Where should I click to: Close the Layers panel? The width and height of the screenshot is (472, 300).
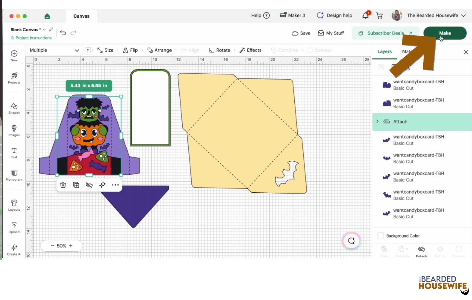click(466, 52)
